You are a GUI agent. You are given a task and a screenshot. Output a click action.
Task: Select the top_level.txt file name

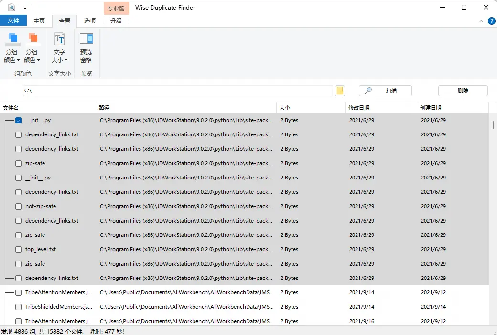[41, 250]
